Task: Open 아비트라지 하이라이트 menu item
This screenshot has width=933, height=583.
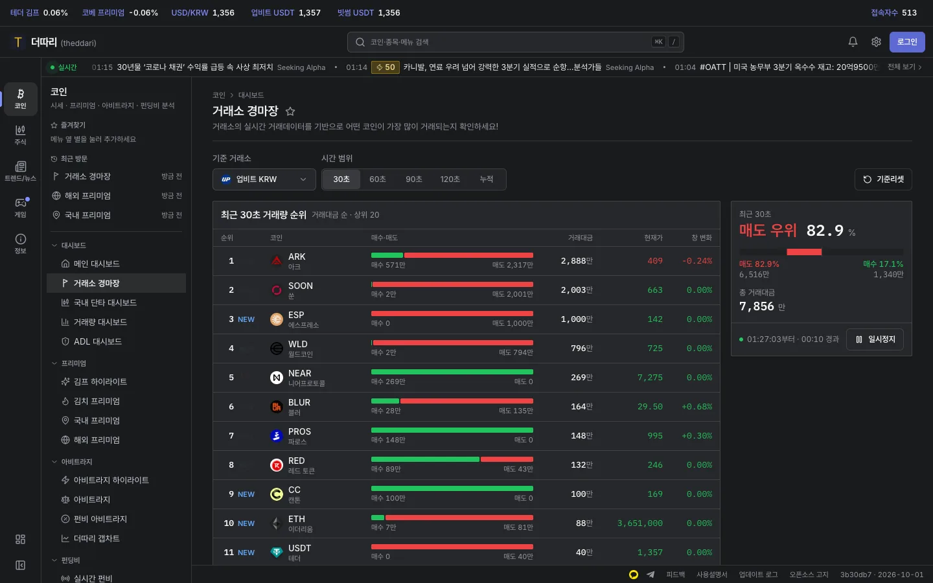Action: point(117,480)
